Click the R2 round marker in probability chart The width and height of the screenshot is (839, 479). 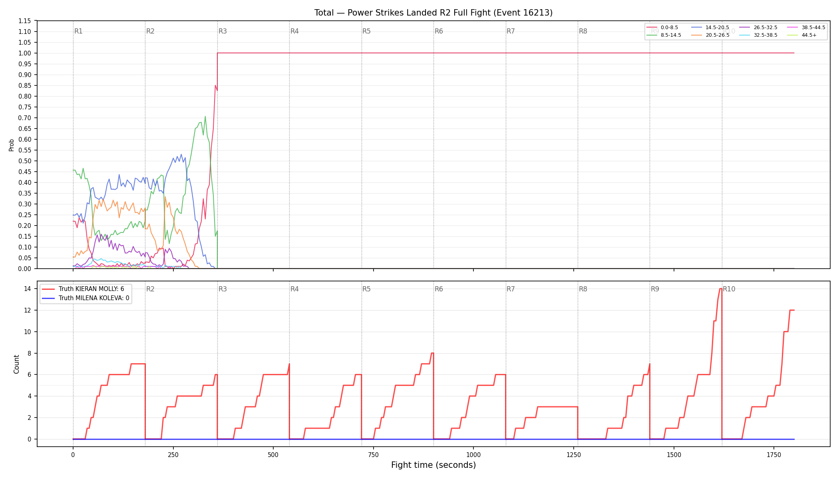[150, 31]
